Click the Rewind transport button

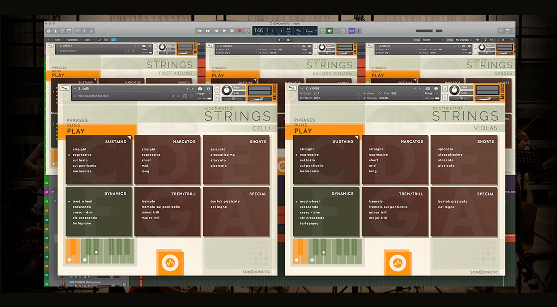point(199,31)
